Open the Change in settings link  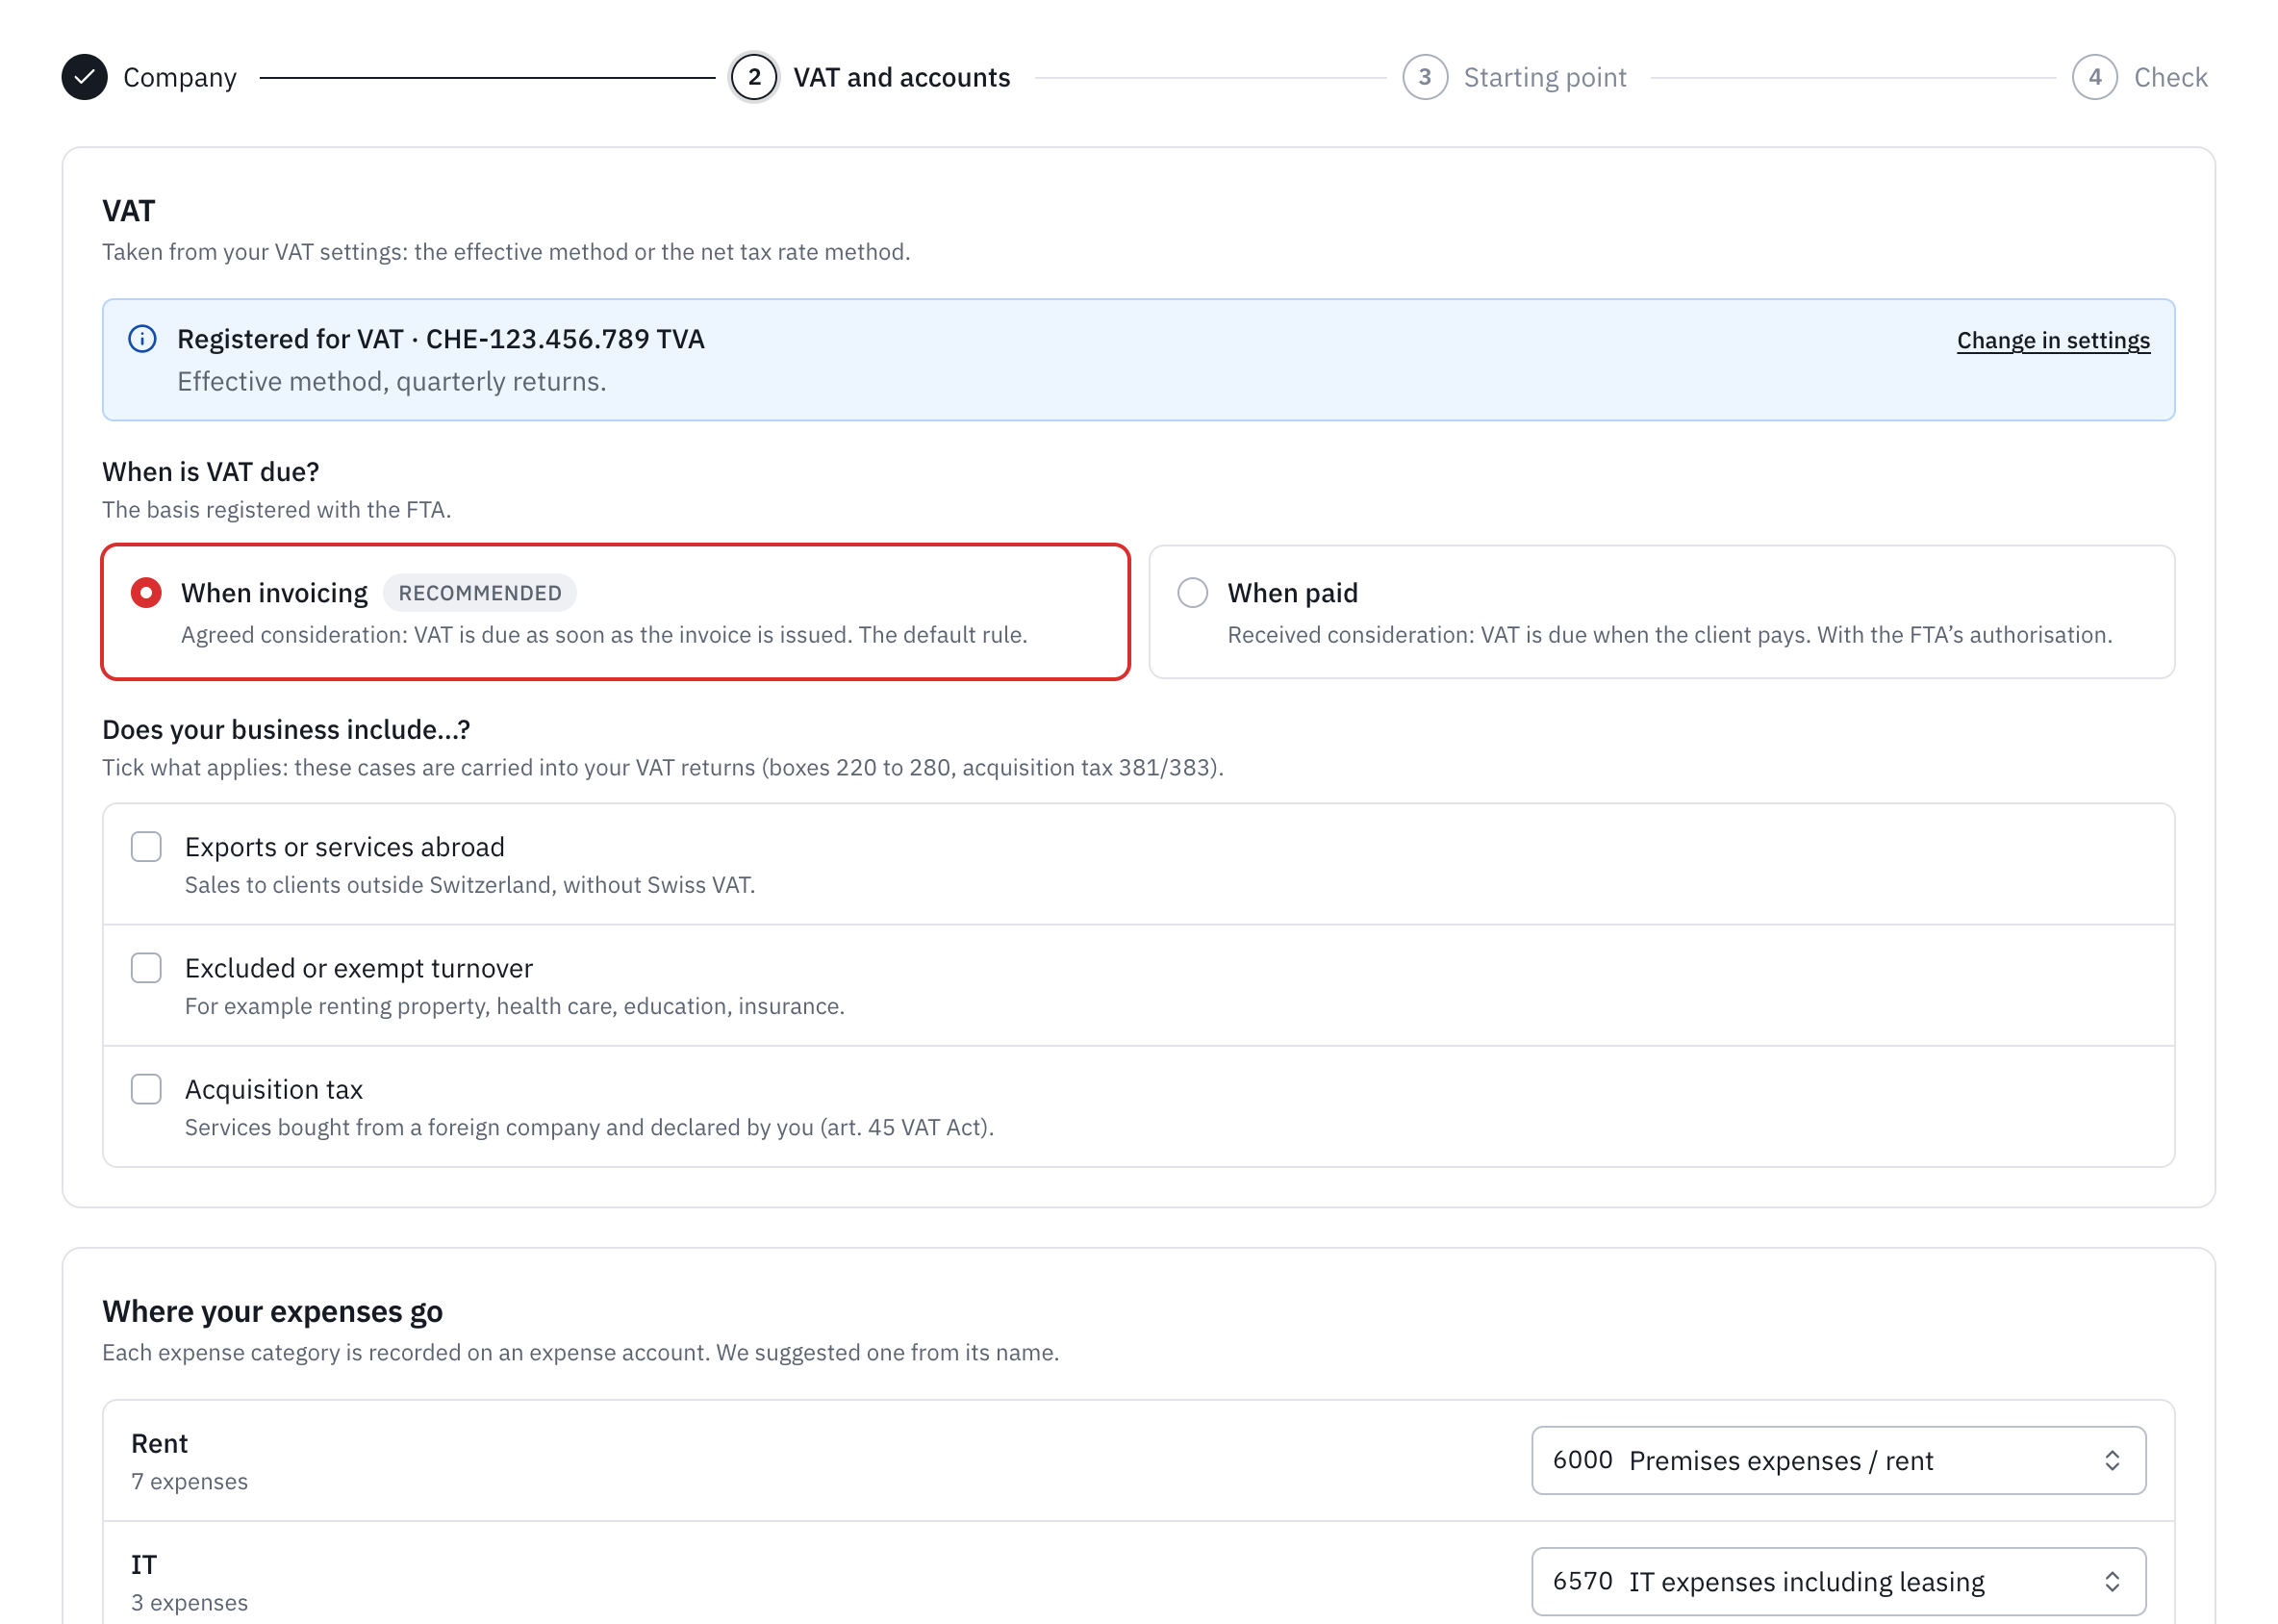click(2052, 340)
